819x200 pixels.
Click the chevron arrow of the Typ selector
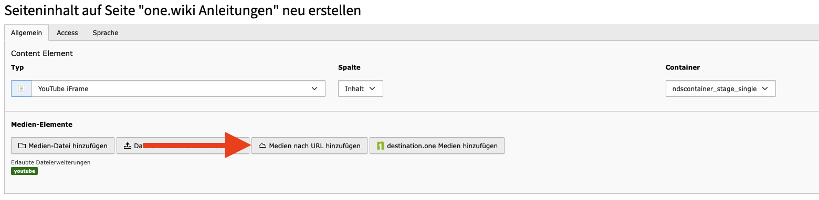pyautogui.click(x=314, y=88)
